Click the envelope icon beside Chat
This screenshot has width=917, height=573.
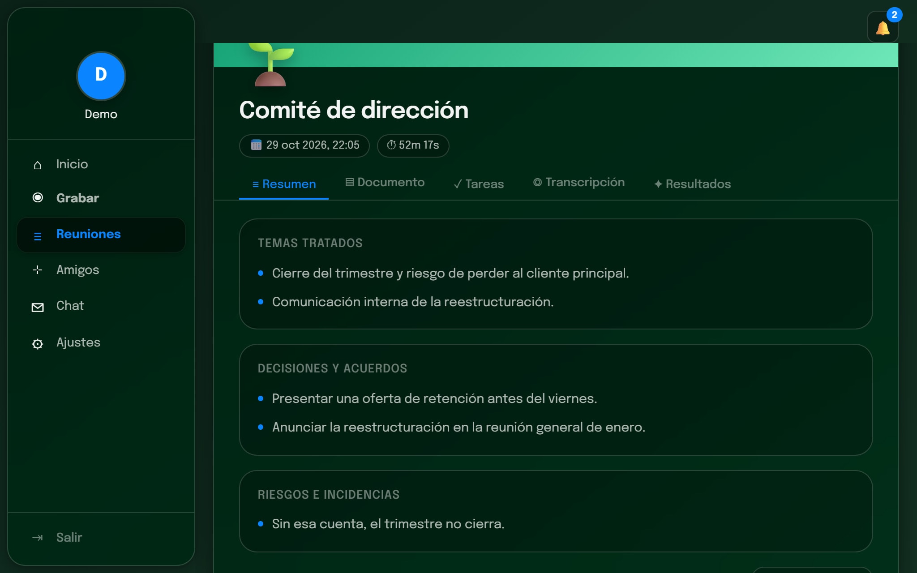[38, 307]
